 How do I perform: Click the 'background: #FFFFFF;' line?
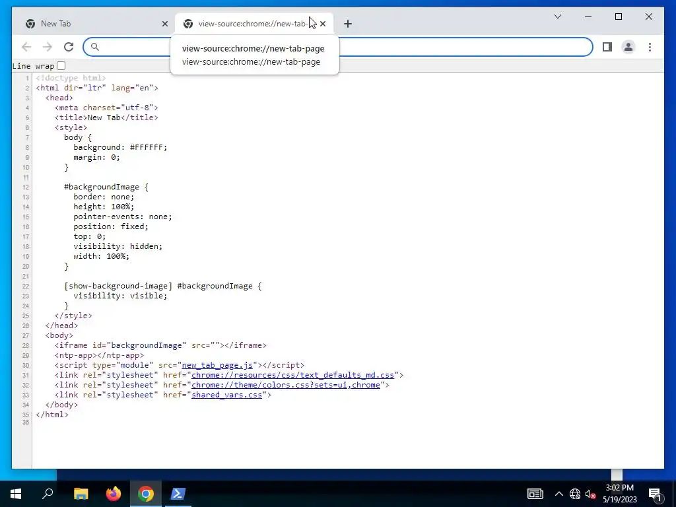click(120, 147)
